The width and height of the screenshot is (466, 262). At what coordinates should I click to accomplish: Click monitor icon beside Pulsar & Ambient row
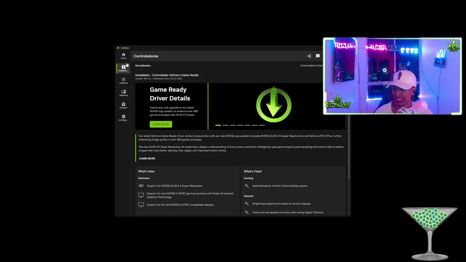[x=141, y=195]
